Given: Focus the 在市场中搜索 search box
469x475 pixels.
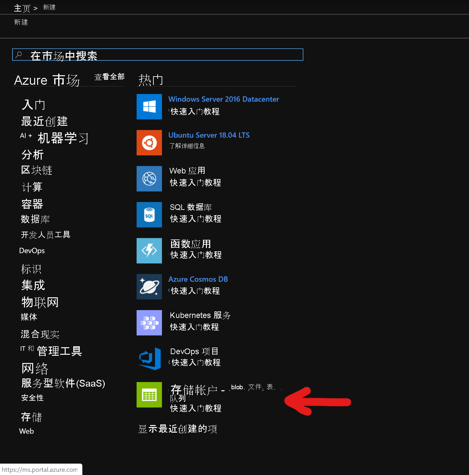Looking at the screenshot, I should pos(158,55).
